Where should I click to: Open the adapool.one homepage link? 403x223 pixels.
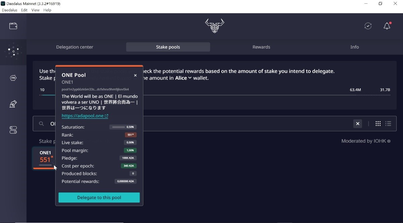(x=85, y=116)
